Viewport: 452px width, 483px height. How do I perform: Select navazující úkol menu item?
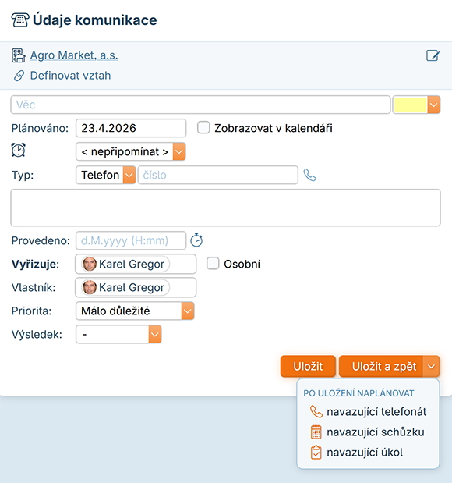pyautogui.click(x=369, y=453)
